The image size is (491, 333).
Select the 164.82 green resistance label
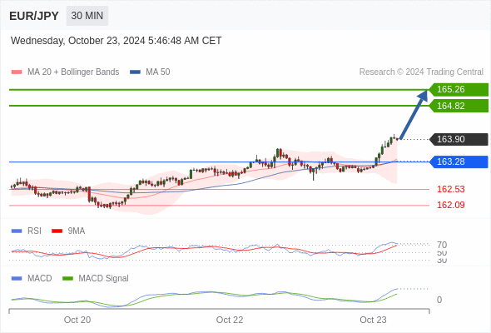(459, 106)
